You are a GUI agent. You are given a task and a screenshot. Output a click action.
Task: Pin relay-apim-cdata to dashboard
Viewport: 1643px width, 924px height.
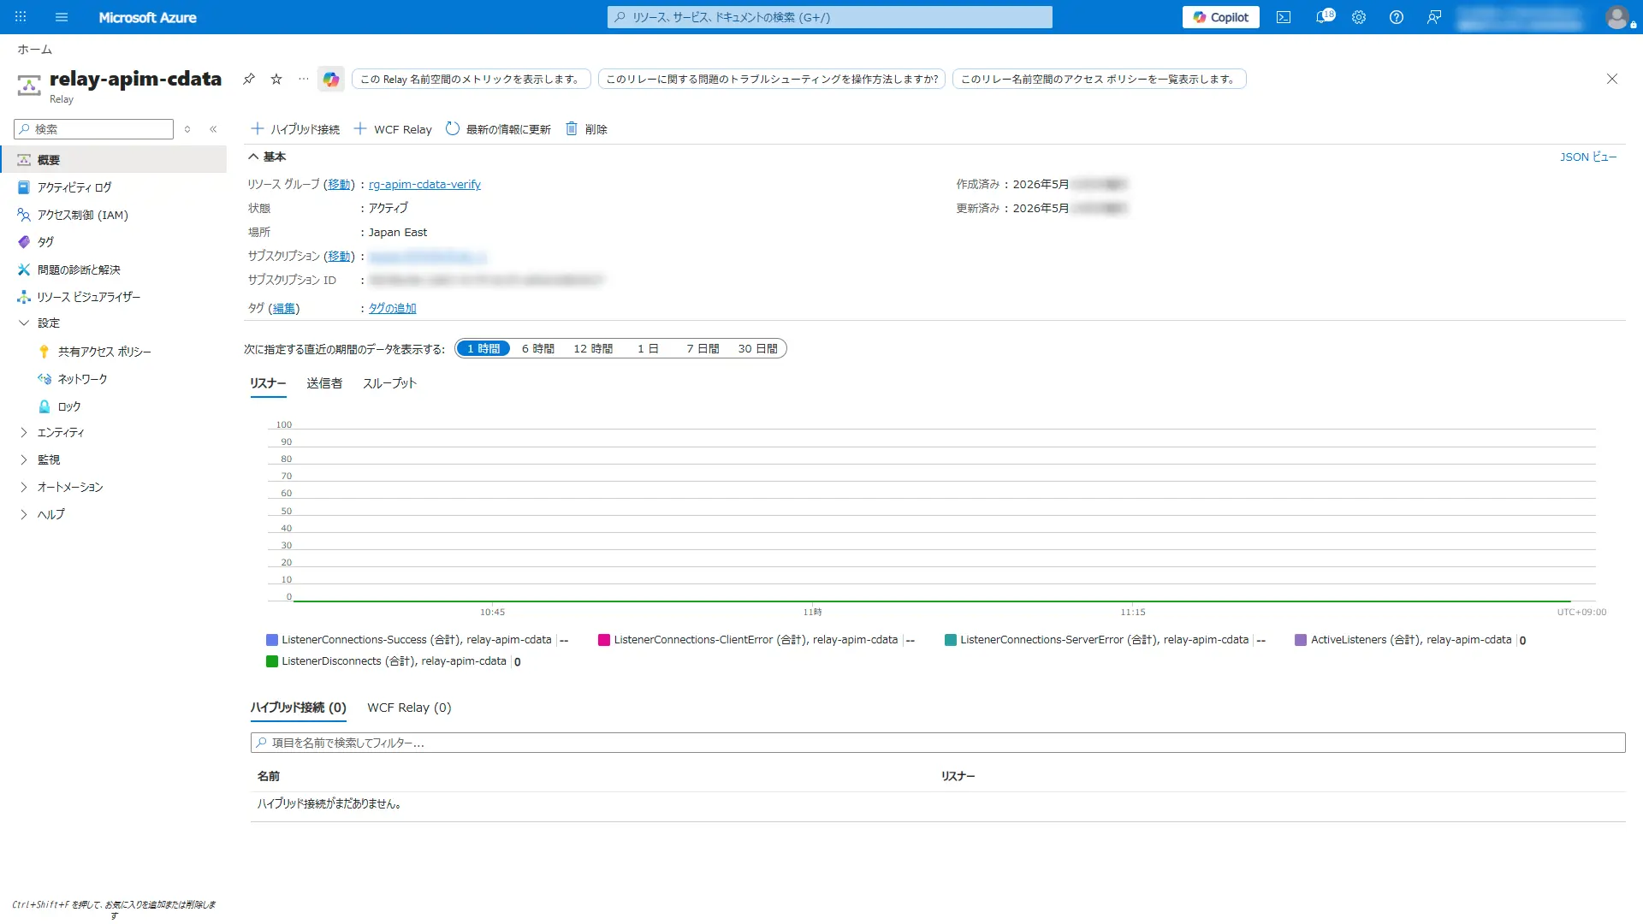pyautogui.click(x=249, y=79)
